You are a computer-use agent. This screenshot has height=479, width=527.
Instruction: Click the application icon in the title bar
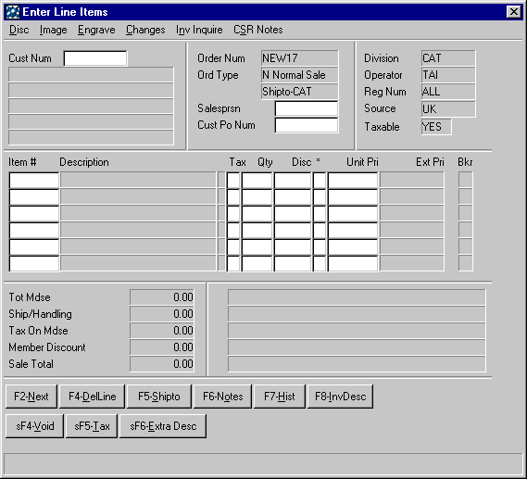click(13, 12)
